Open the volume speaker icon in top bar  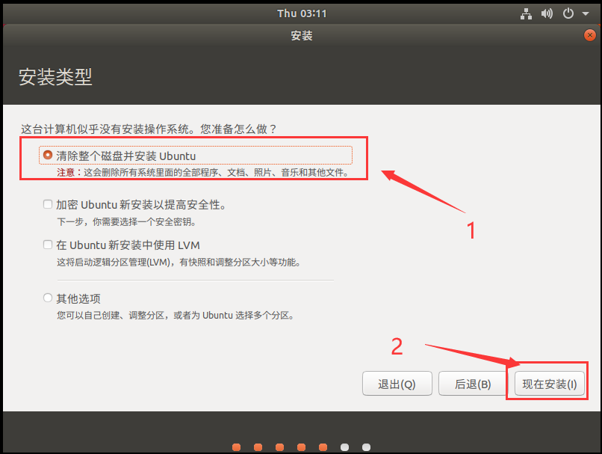[547, 14]
